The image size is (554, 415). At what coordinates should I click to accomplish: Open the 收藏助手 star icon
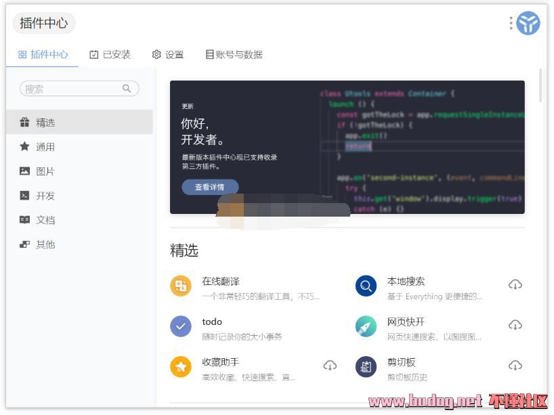[x=181, y=367]
